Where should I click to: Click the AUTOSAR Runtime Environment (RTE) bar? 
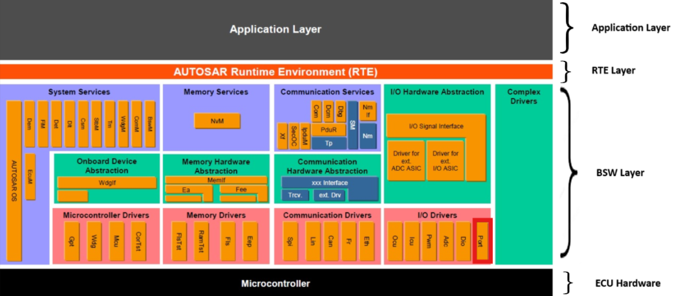[276, 72]
